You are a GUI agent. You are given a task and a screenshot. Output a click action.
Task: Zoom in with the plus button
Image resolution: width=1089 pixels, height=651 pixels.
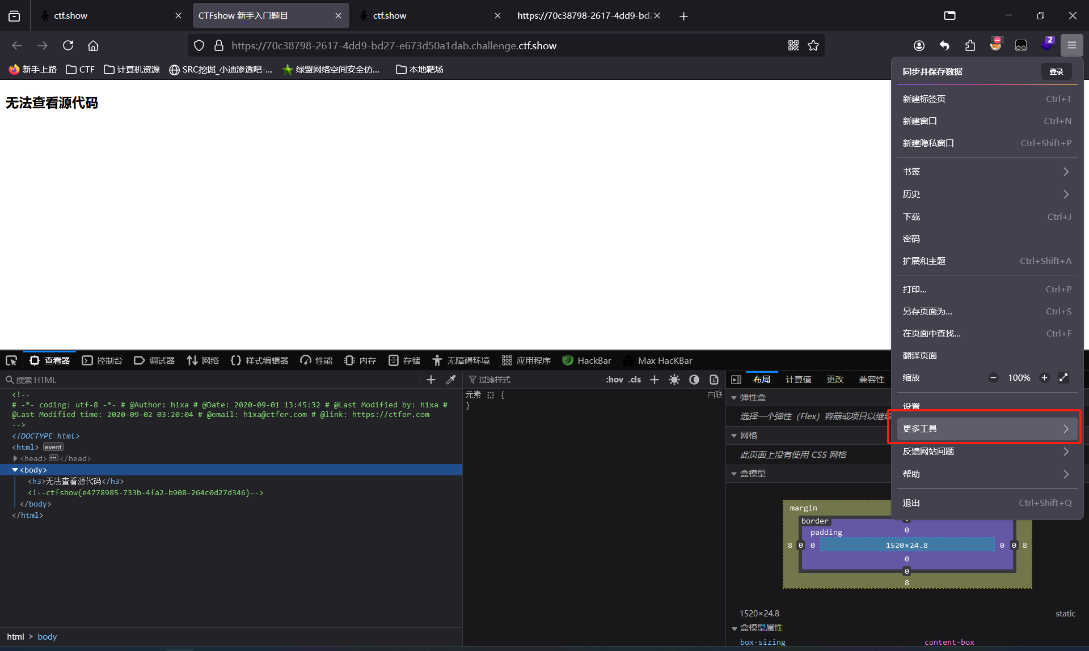coord(1044,378)
